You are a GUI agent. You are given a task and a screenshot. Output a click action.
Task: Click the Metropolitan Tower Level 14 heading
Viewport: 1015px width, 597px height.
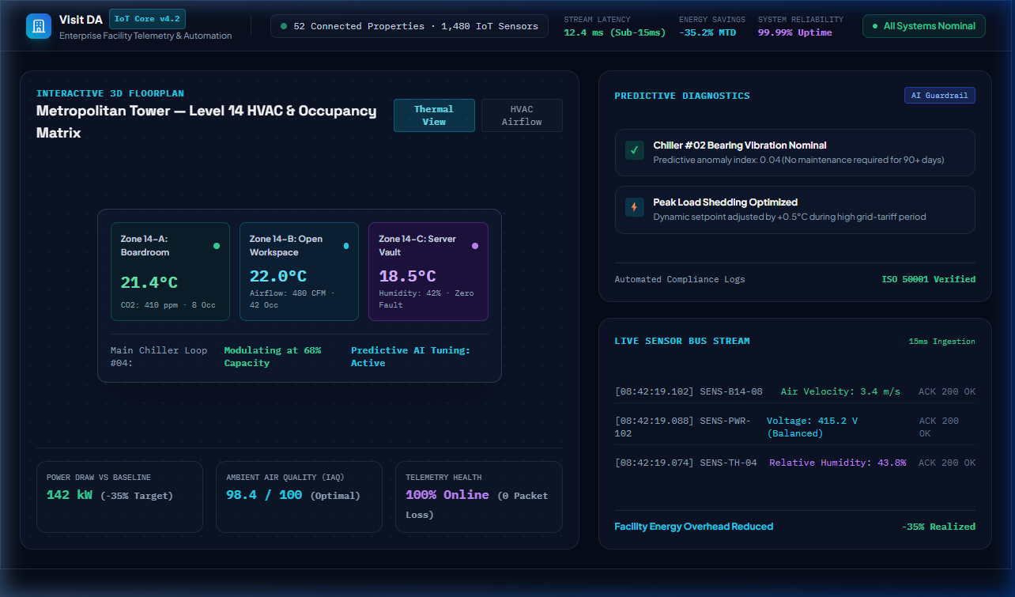(x=206, y=122)
